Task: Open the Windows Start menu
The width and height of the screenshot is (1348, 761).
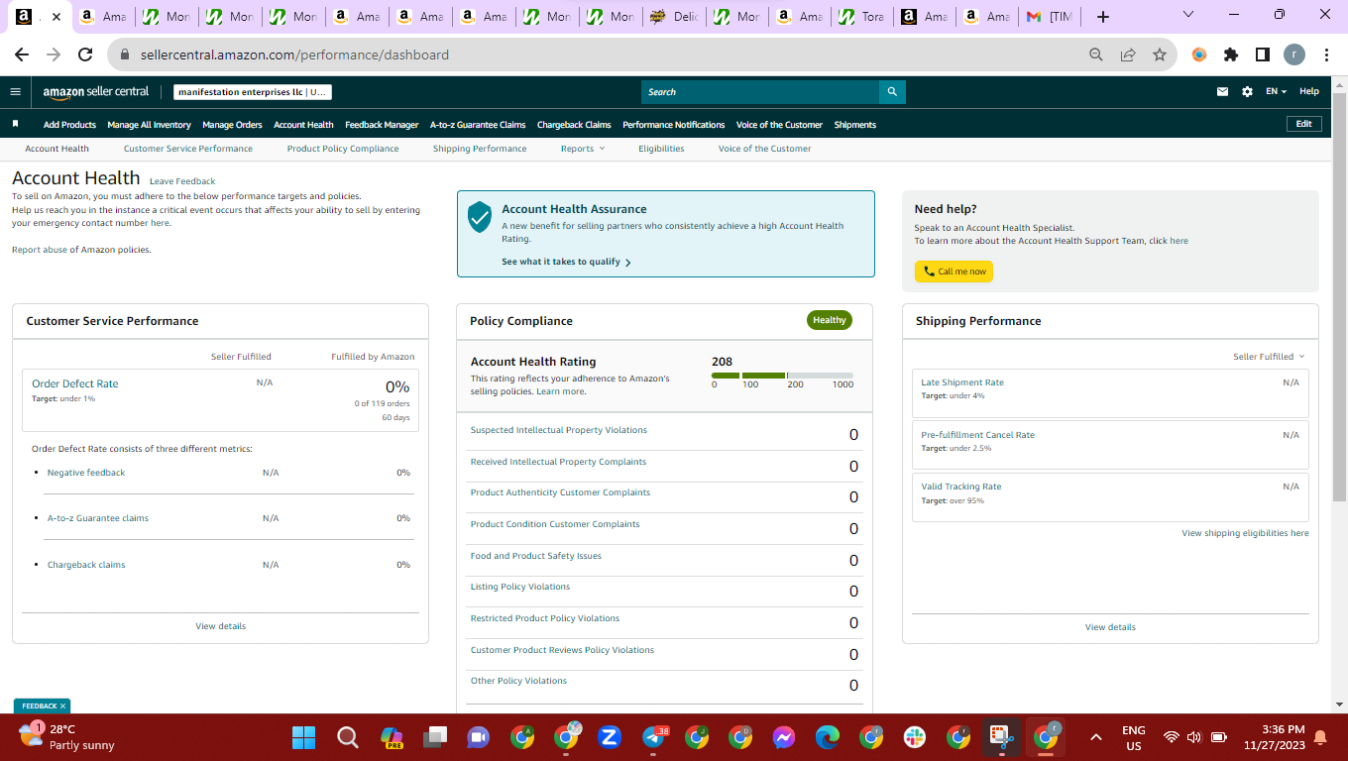Action: [x=303, y=737]
